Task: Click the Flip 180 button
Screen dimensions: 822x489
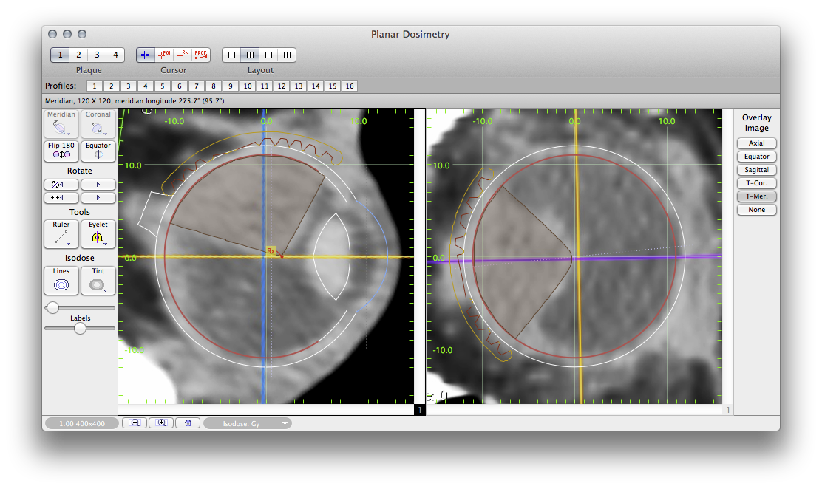Action: (61, 151)
